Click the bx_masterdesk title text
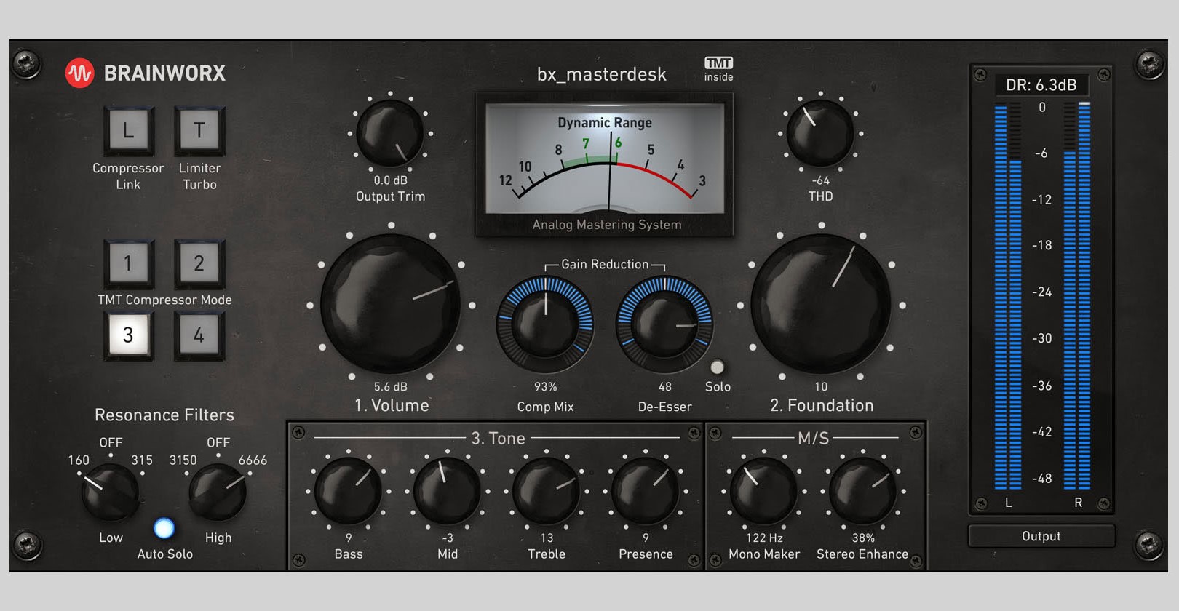The image size is (1179, 611). coord(602,74)
